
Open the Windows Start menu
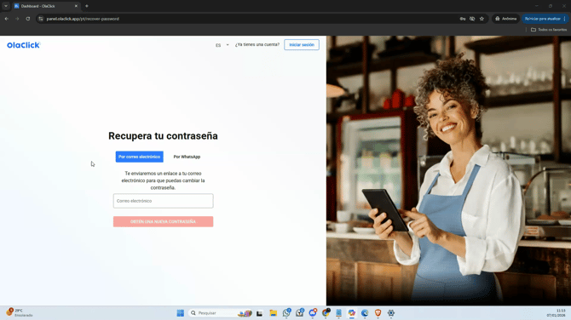pos(181,312)
